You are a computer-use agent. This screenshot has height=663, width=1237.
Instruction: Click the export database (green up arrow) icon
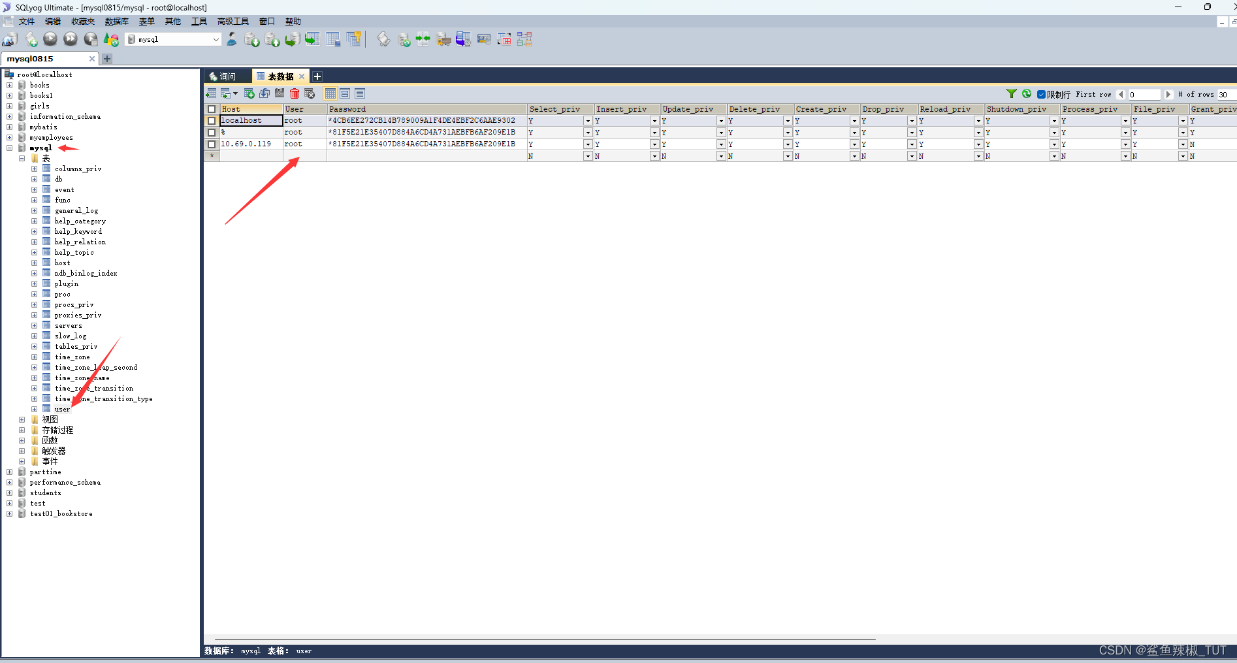[x=272, y=40]
